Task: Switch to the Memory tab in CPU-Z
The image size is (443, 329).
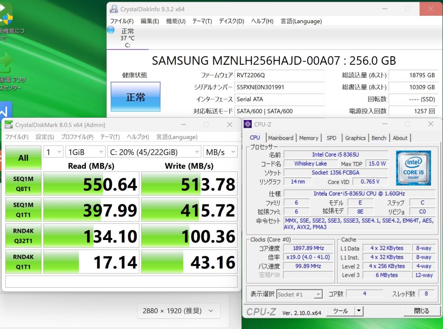Action: pos(309,138)
